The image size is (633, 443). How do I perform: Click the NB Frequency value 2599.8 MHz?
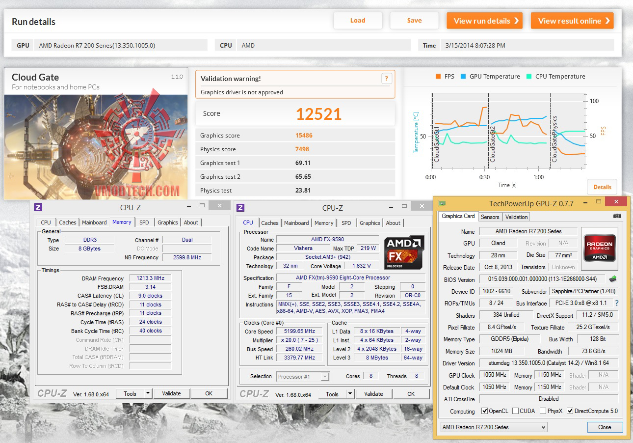[x=187, y=257]
